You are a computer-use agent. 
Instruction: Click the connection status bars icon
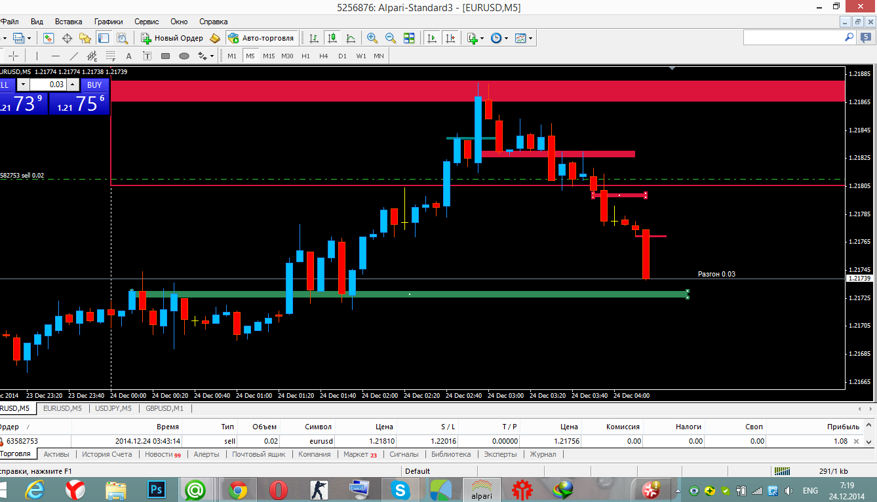click(782, 471)
